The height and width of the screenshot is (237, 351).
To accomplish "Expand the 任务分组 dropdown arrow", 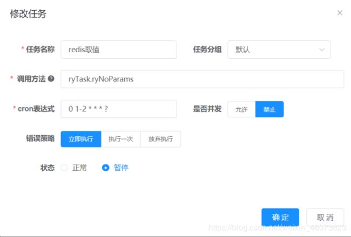I will pos(322,50).
